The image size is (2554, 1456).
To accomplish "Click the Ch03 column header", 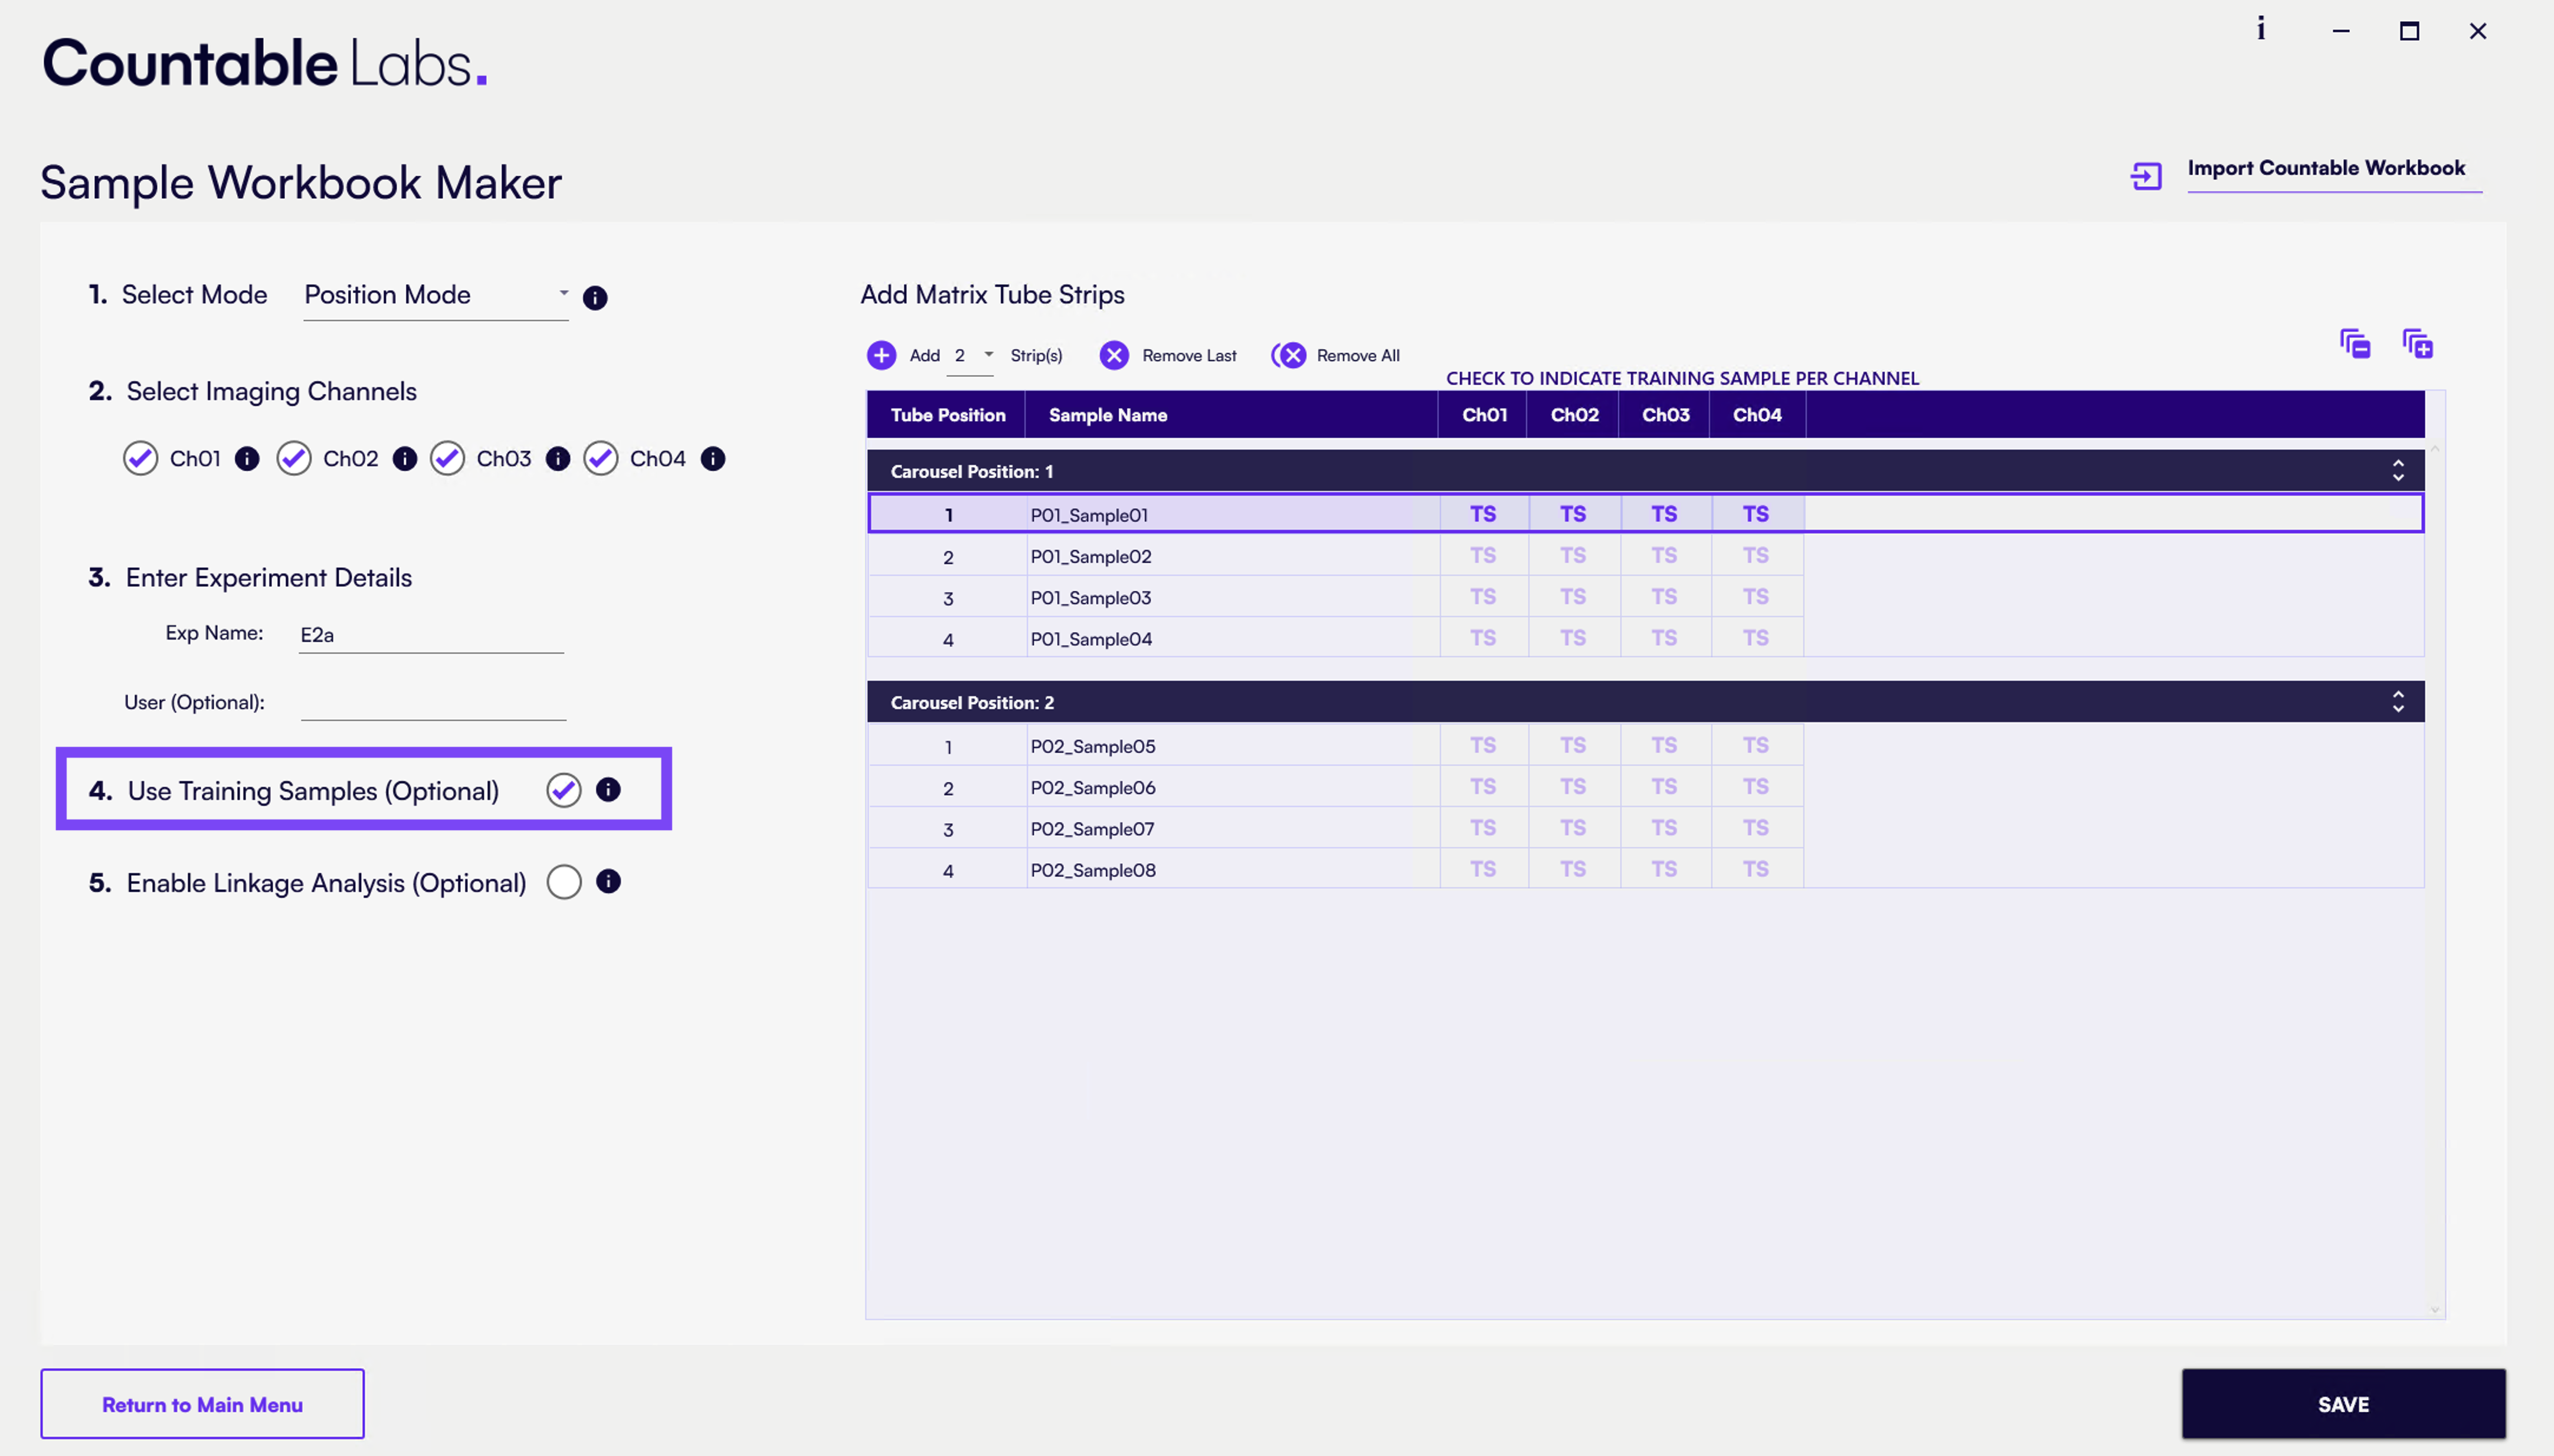I will [1664, 415].
